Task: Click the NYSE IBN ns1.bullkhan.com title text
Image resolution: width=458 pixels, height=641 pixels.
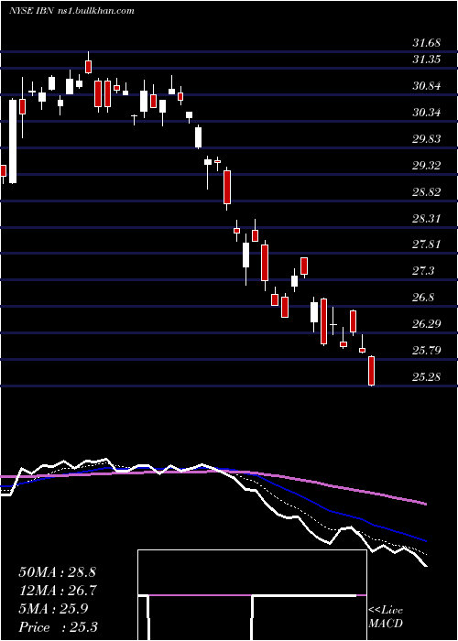Action: coord(71,11)
